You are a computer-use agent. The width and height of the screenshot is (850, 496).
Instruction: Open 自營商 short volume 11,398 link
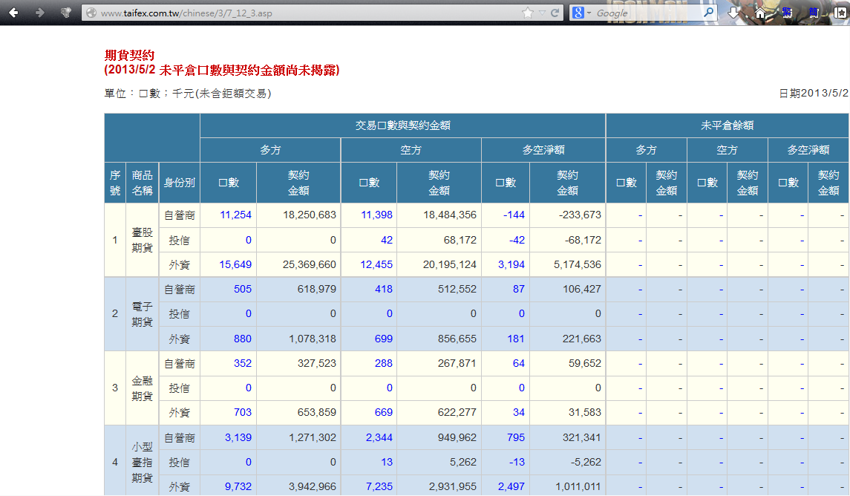(377, 215)
